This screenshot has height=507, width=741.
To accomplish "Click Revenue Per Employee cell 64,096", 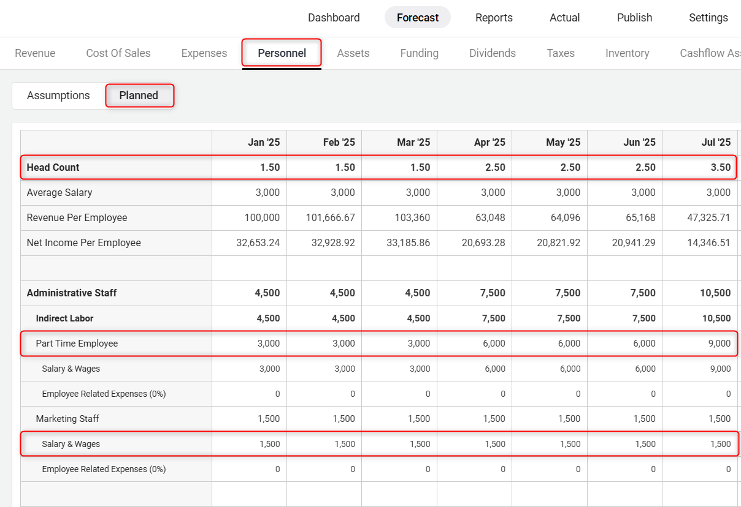I will point(565,217).
